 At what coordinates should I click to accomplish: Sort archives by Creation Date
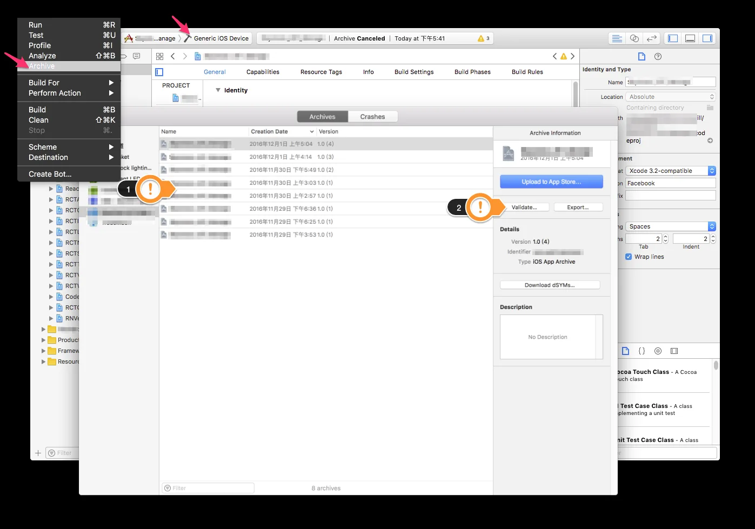point(282,131)
